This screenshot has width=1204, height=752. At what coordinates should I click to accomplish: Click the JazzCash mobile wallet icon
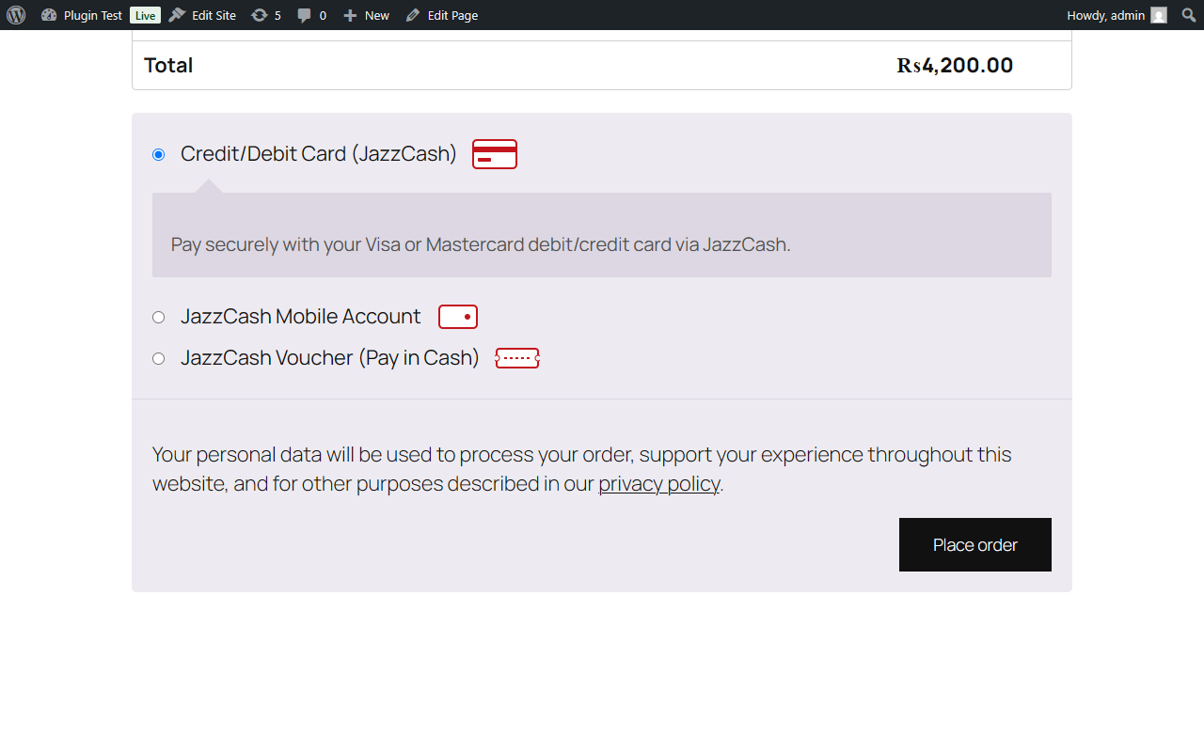point(458,317)
